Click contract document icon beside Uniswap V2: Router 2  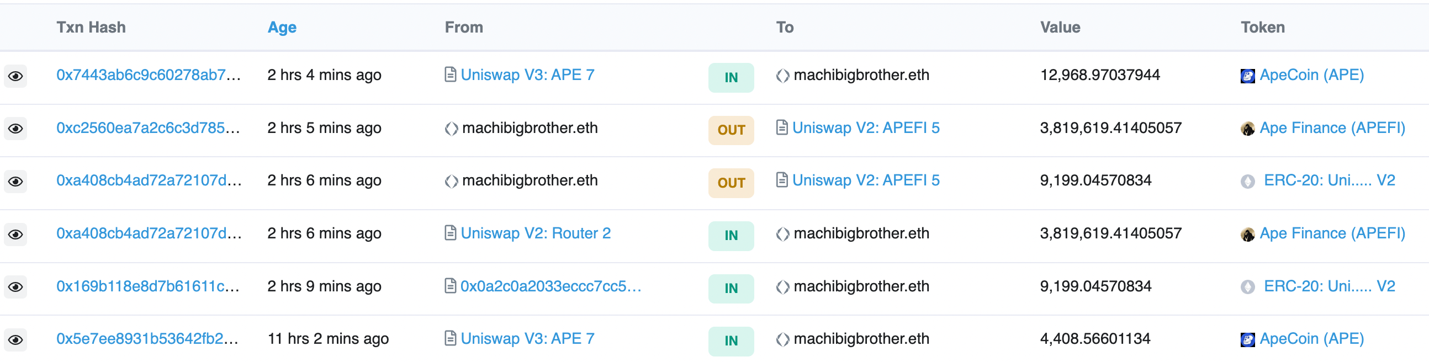pyautogui.click(x=451, y=233)
